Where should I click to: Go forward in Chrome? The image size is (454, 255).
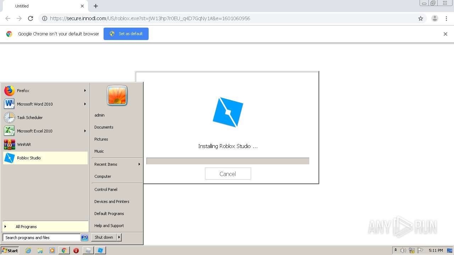pos(19,18)
